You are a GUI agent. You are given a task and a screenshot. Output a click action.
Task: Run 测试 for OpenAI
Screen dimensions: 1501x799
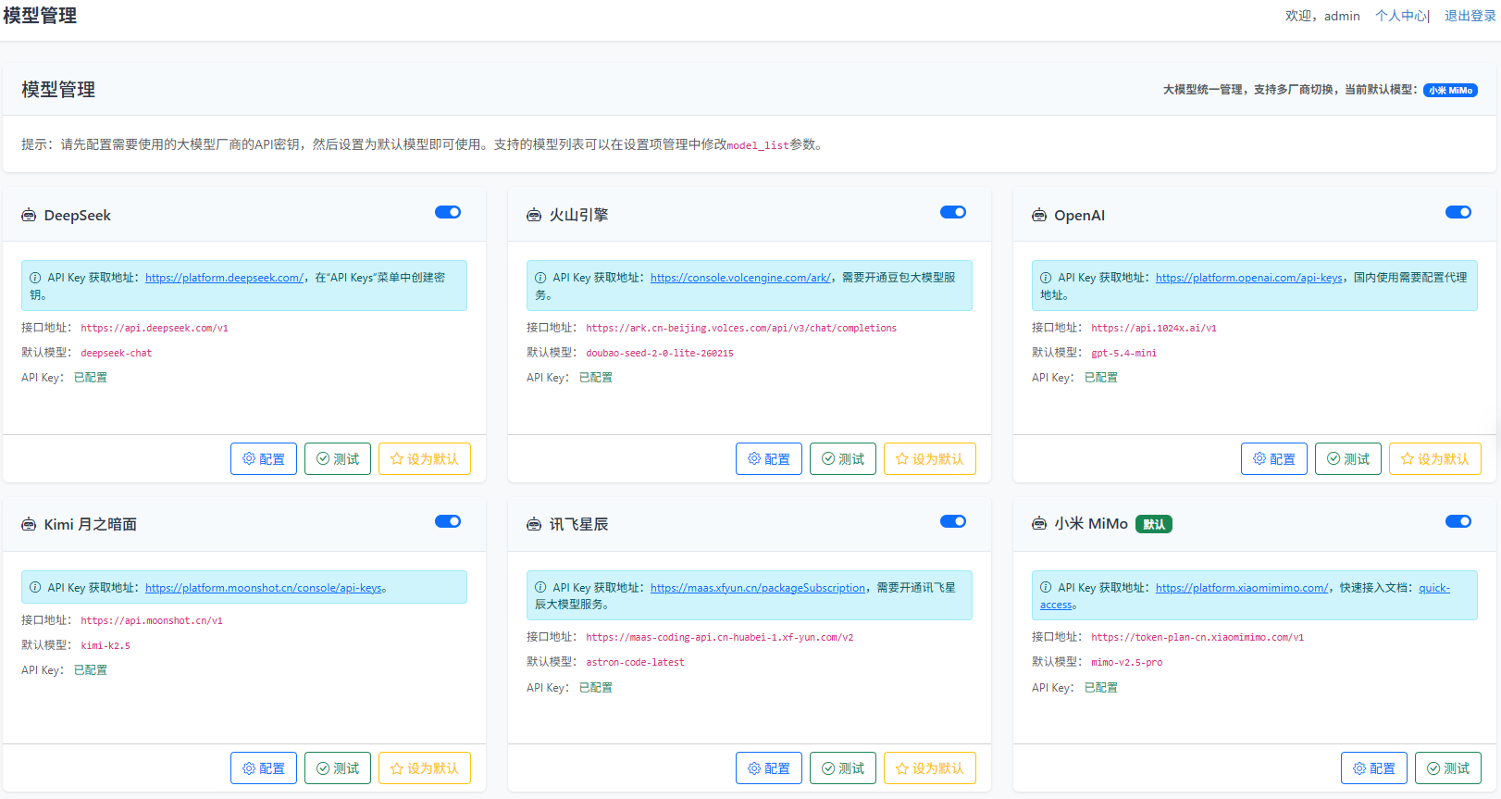1348,459
